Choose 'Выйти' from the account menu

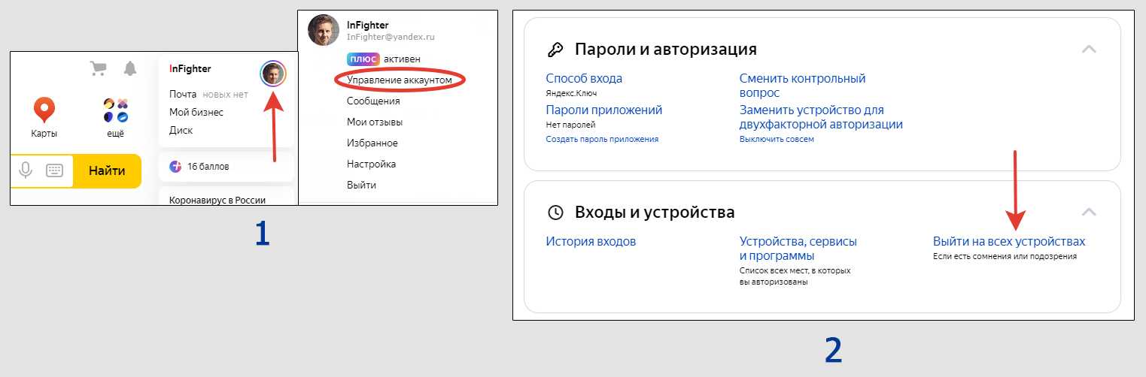click(361, 185)
